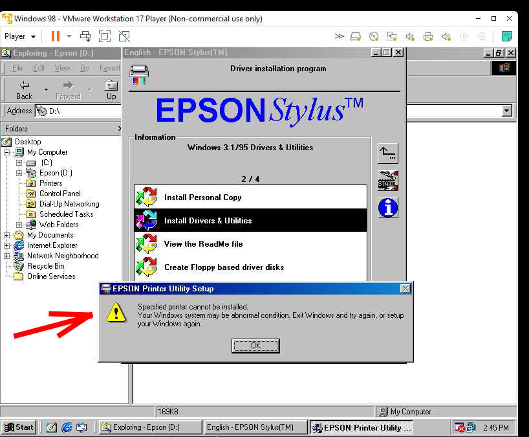The width and height of the screenshot is (529, 437).
Task: Select View the ReadMe file option
Action: [250, 244]
